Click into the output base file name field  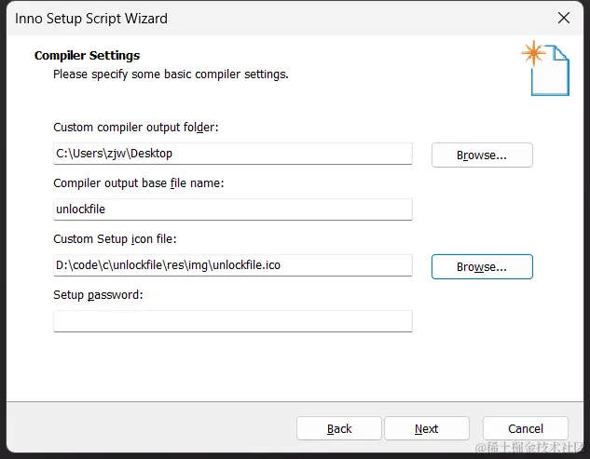233,209
